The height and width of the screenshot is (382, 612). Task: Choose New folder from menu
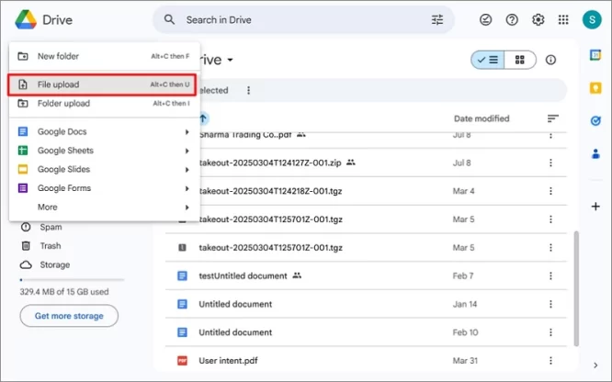104,56
